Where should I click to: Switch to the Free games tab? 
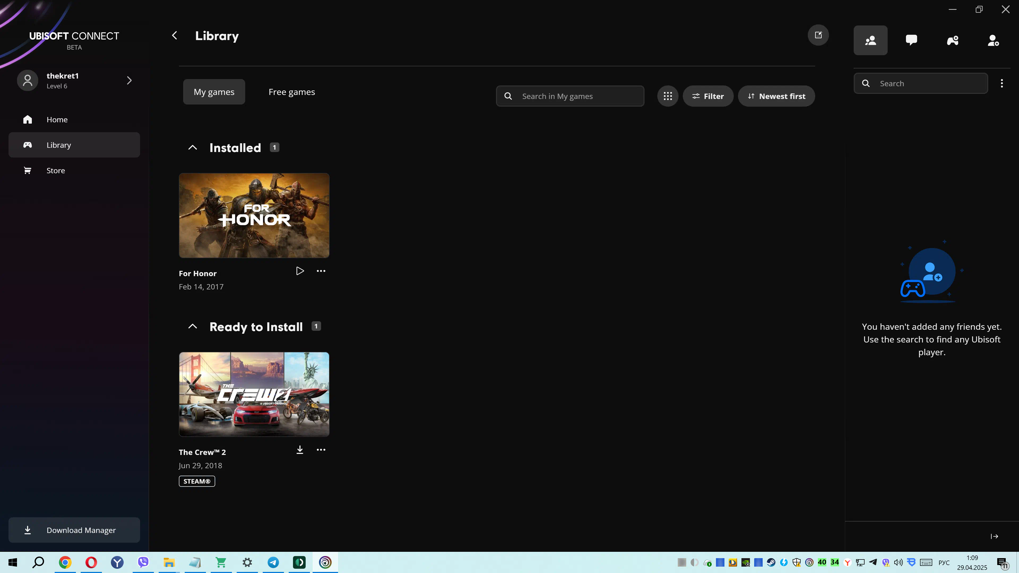[x=292, y=92]
